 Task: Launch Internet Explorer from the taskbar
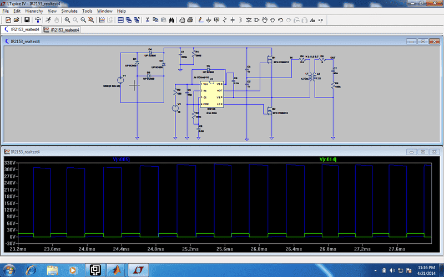pyautogui.click(x=31, y=270)
